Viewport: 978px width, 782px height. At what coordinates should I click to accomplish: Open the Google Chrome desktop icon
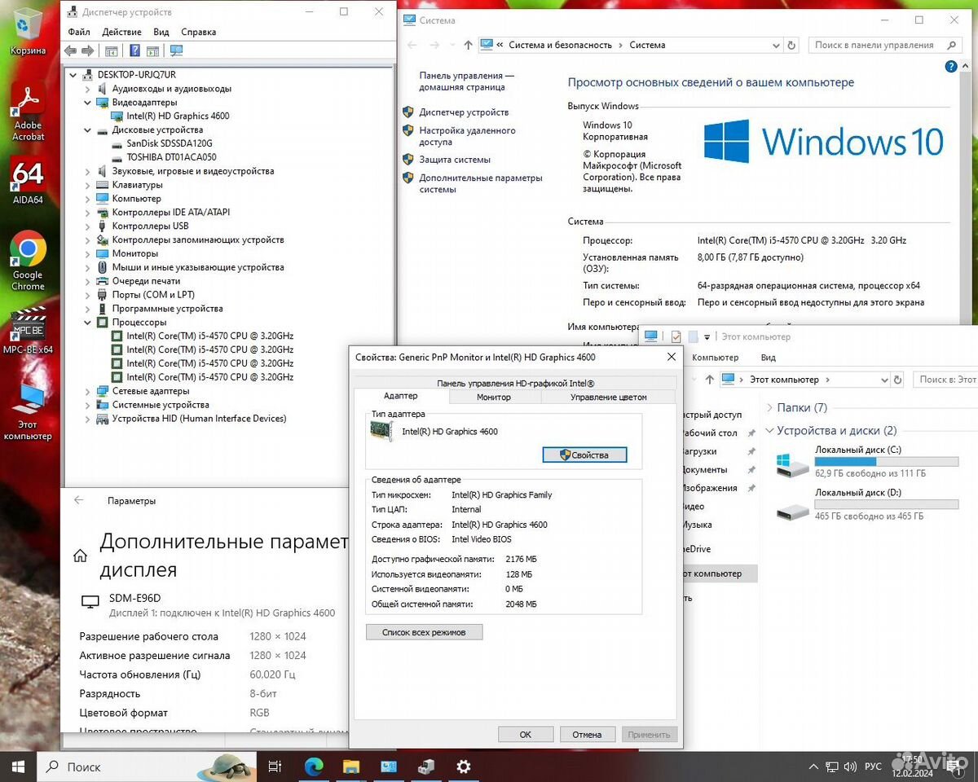click(x=28, y=261)
